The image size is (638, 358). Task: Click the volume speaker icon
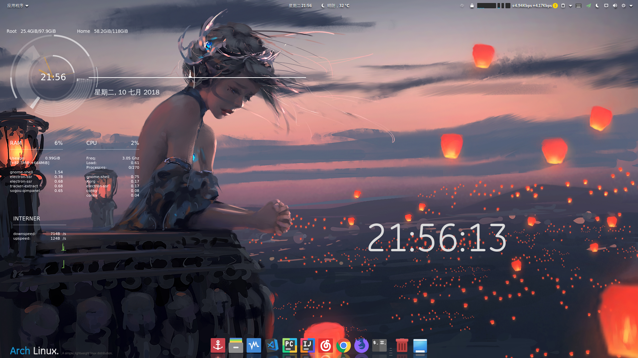(x=615, y=6)
